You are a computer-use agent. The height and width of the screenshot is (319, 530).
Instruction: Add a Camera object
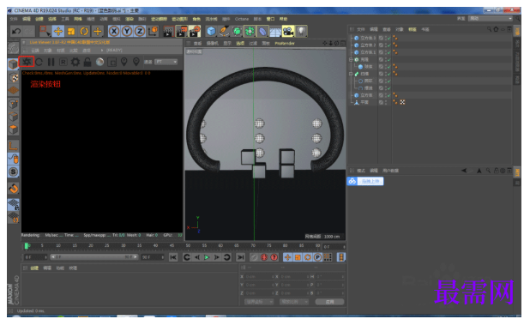point(288,32)
